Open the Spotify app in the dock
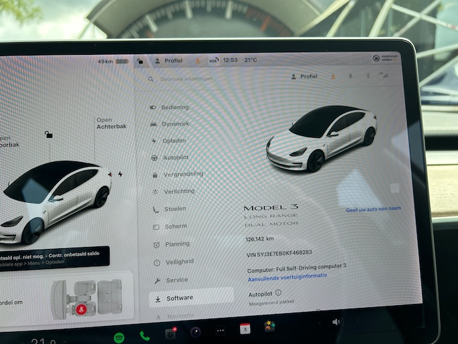The height and width of the screenshot is (344, 458). click(118, 336)
